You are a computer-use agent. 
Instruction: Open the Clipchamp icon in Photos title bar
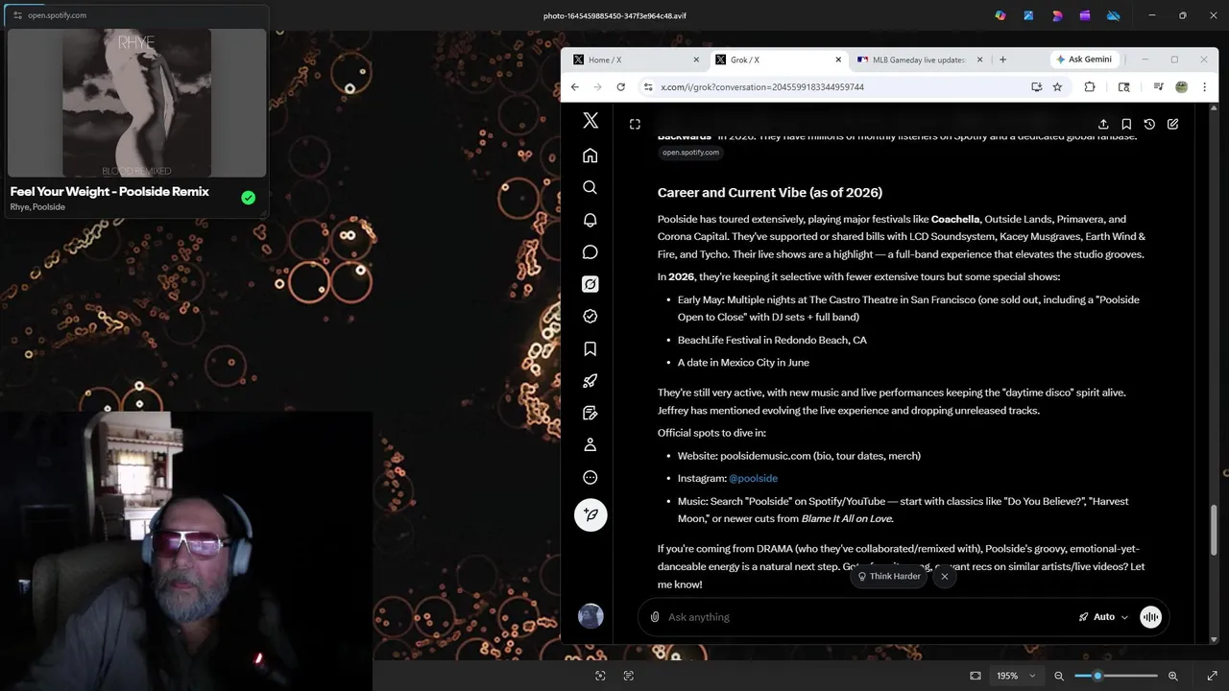(x=1085, y=15)
